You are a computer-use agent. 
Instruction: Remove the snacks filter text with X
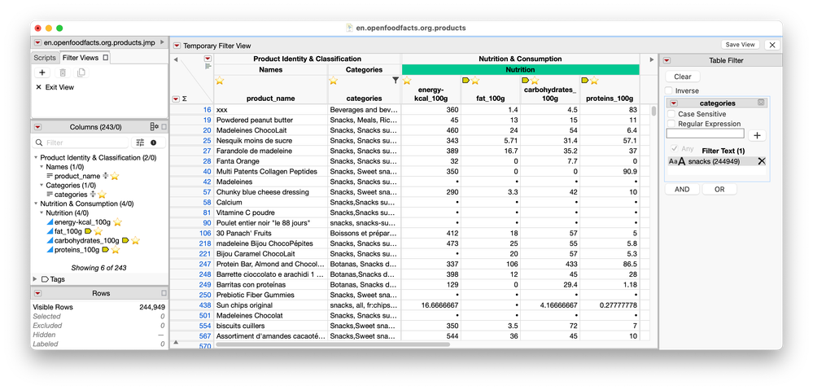(761, 161)
